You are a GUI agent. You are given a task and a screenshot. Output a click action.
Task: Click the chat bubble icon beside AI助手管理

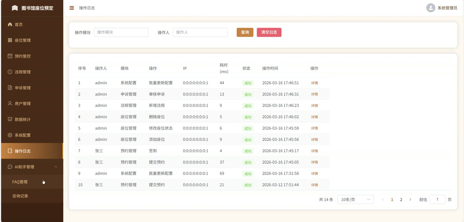tap(10, 167)
